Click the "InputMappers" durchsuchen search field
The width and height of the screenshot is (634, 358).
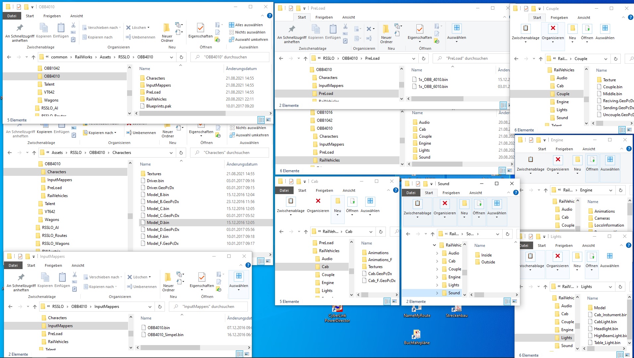tap(212, 307)
